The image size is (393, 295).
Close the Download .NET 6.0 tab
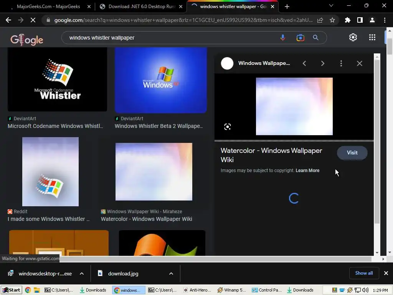point(181,7)
